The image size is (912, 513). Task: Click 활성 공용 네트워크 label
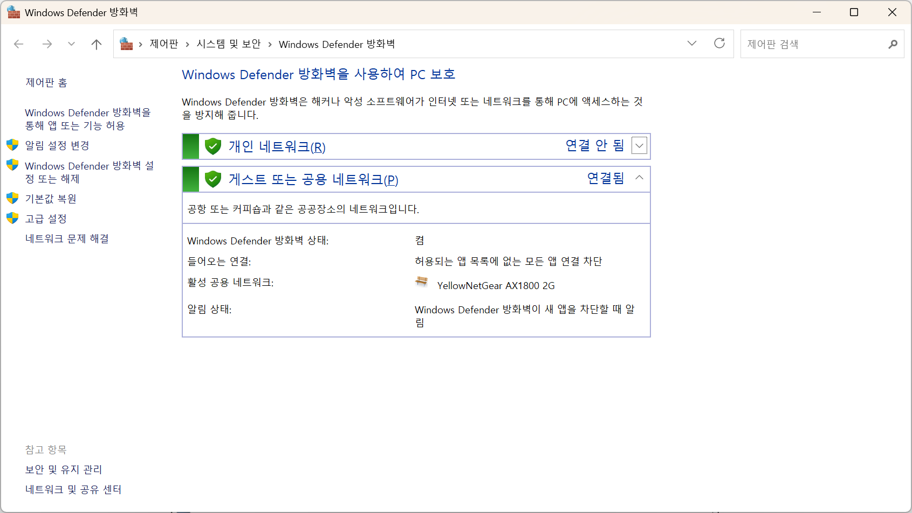click(230, 282)
